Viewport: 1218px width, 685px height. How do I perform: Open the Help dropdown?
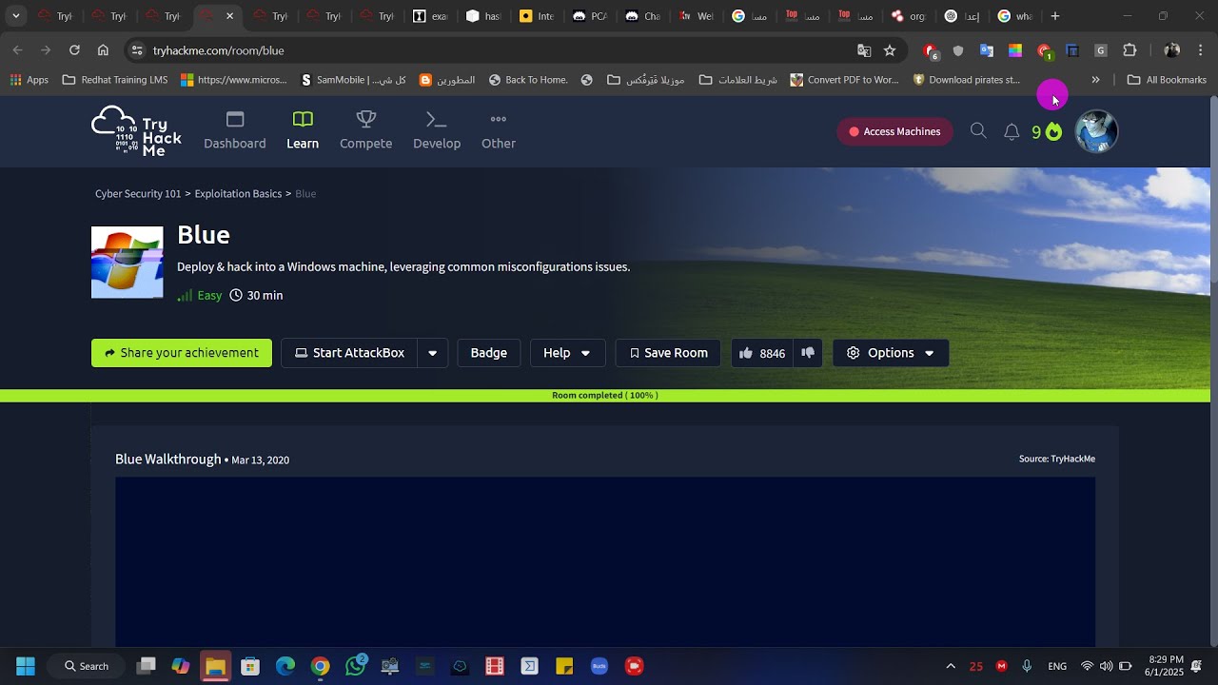[567, 353]
